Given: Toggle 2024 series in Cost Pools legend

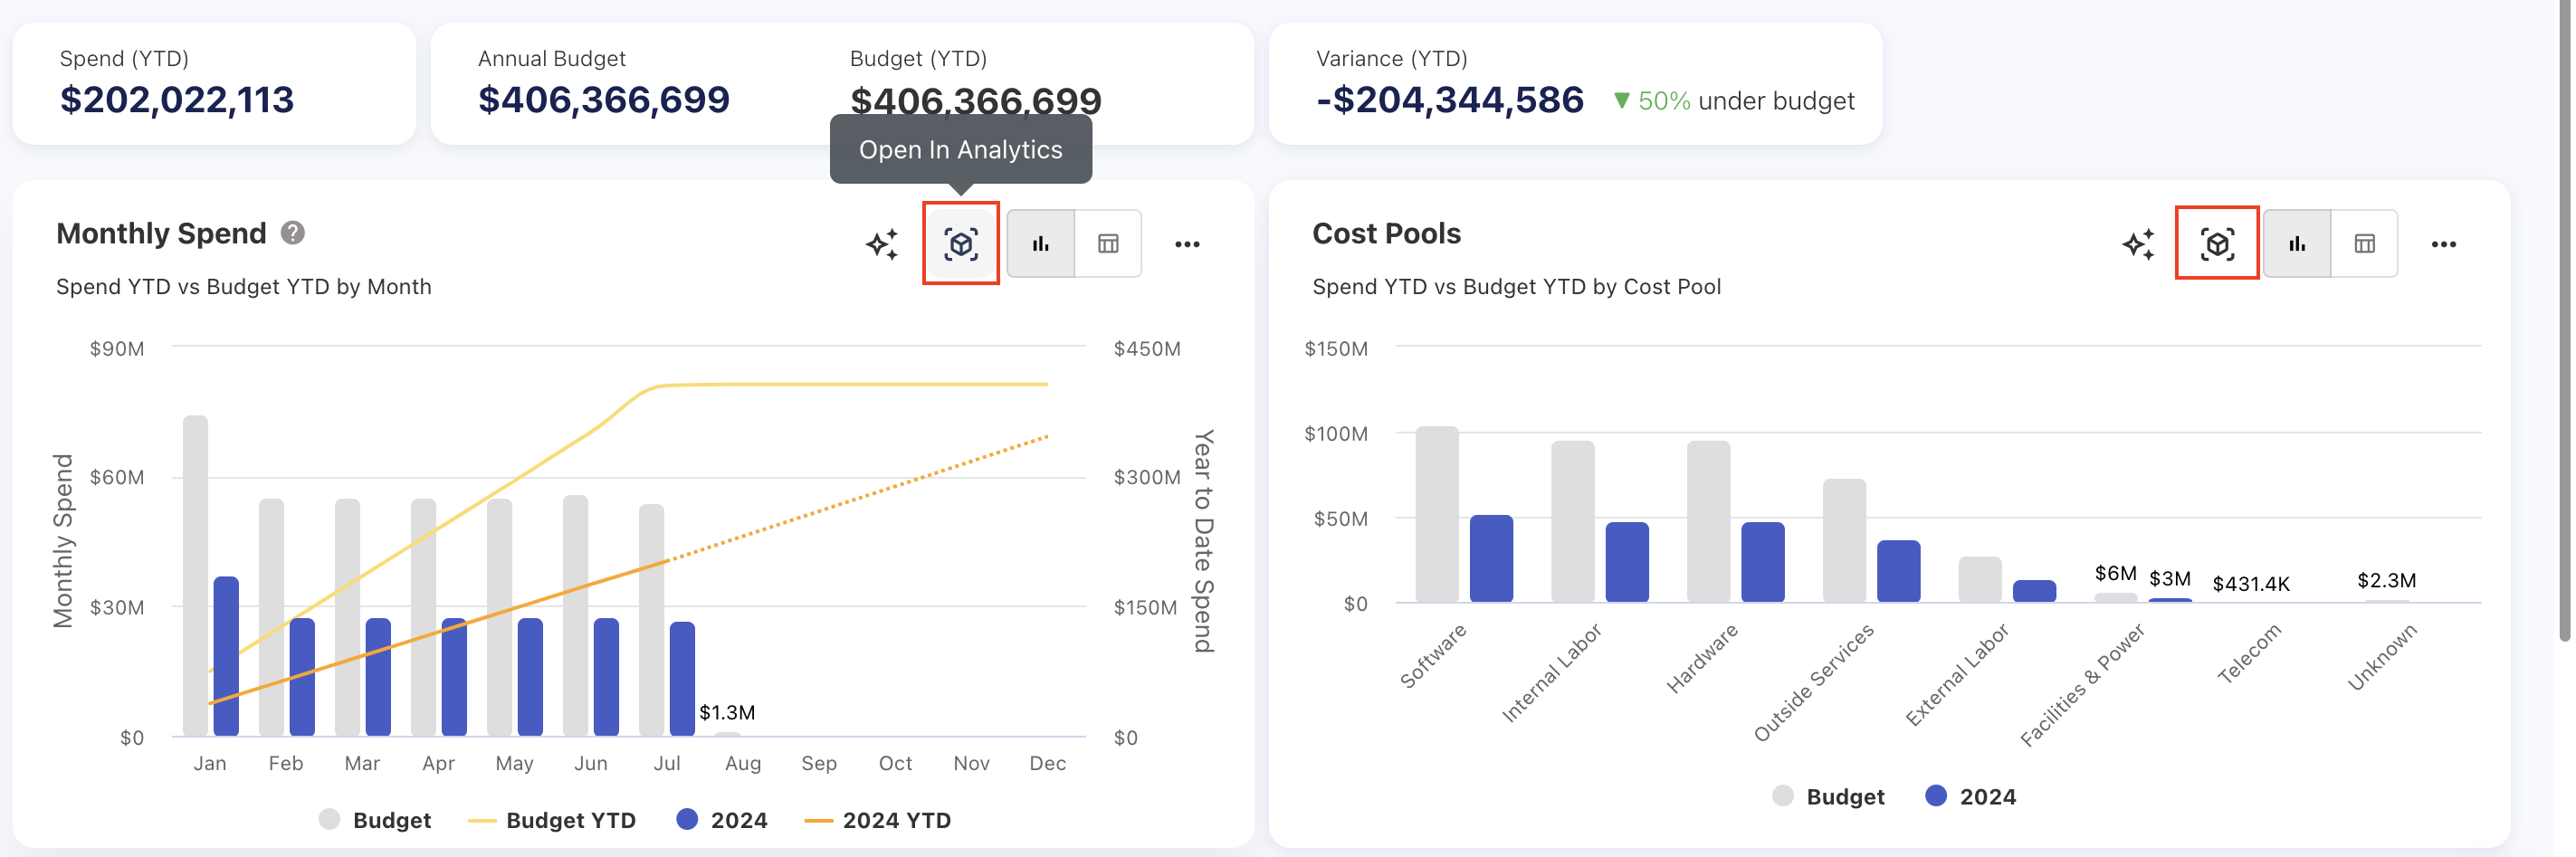Looking at the screenshot, I should [1970, 796].
